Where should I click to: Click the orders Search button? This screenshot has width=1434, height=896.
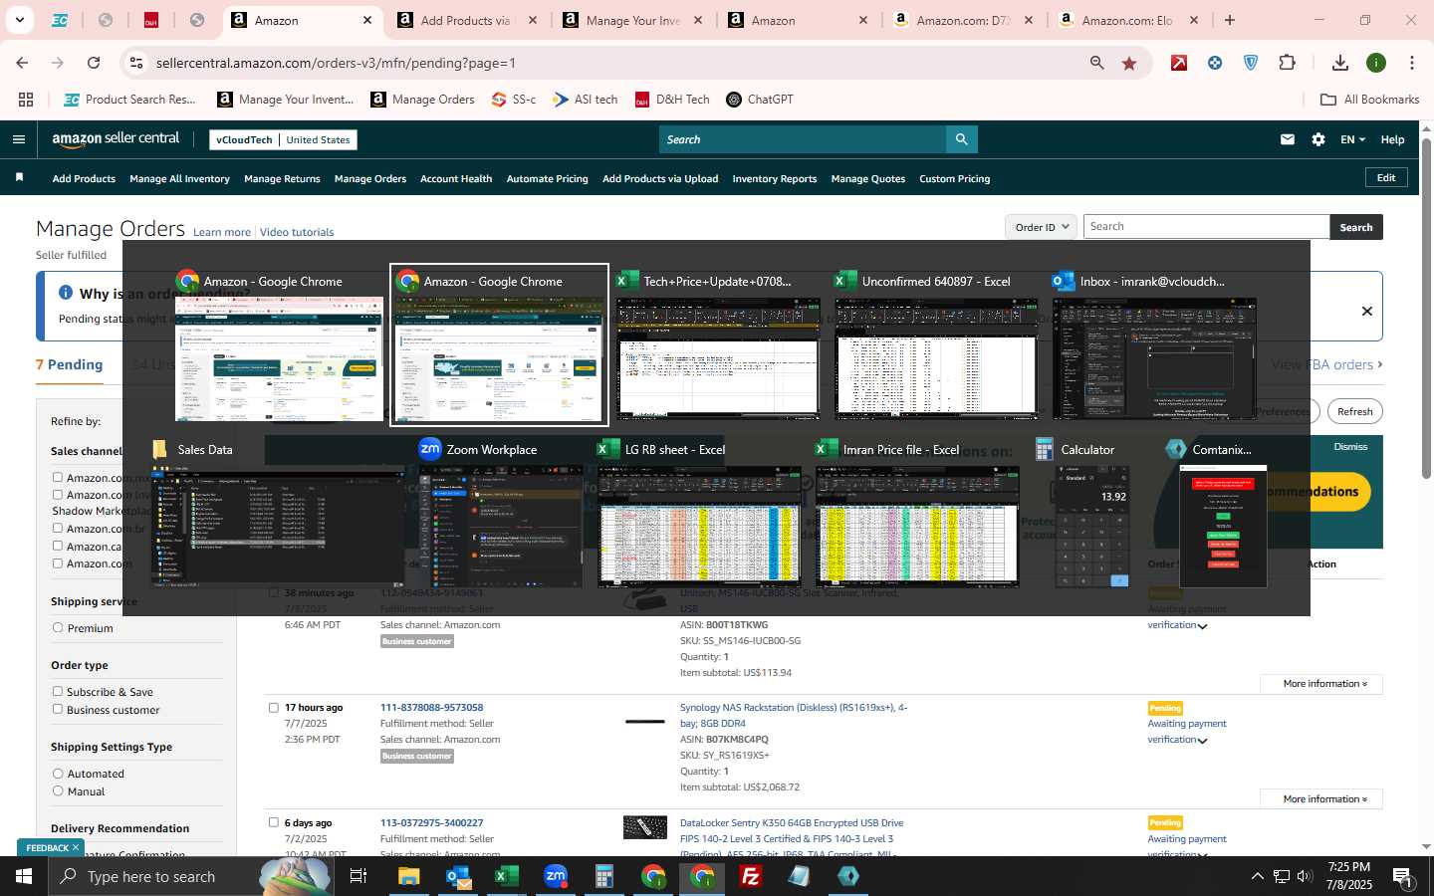tap(1356, 227)
